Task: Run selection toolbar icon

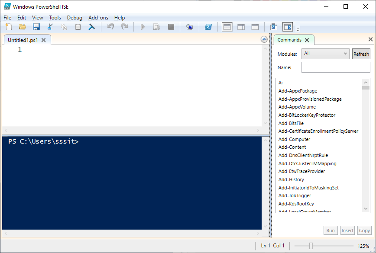Action: tap(156, 27)
